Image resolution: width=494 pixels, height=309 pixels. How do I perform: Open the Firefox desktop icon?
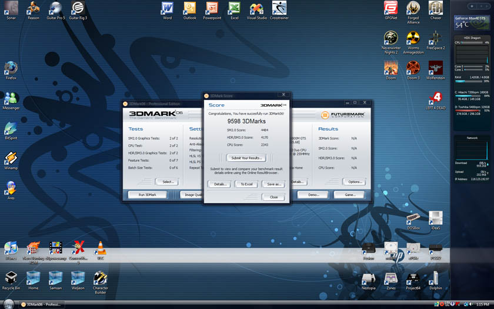[x=11, y=70]
